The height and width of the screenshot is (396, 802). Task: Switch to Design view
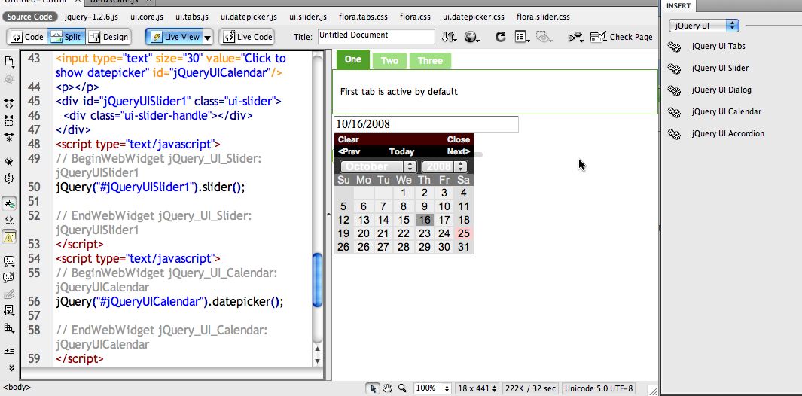108,37
